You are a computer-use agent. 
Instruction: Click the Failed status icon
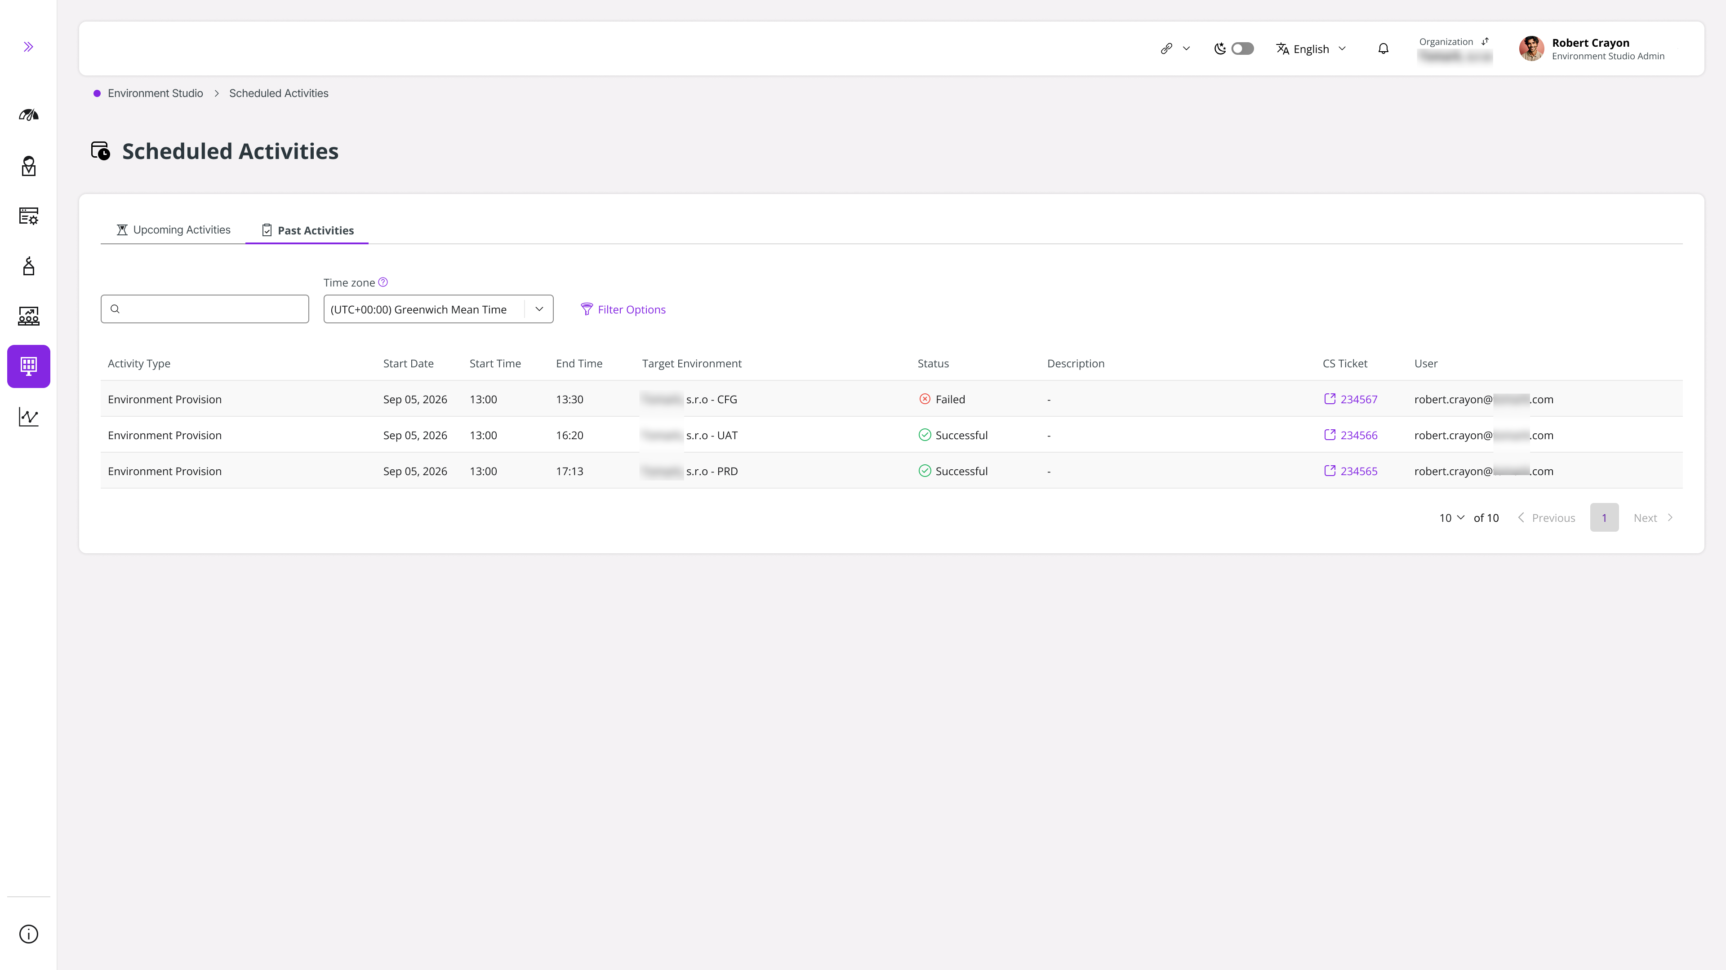925,399
